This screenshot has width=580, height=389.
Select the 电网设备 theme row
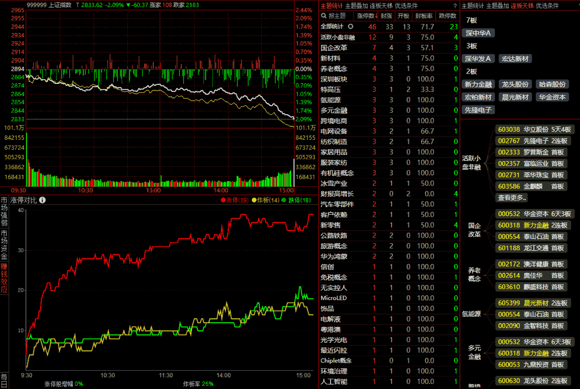pyautogui.click(x=389, y=131)
